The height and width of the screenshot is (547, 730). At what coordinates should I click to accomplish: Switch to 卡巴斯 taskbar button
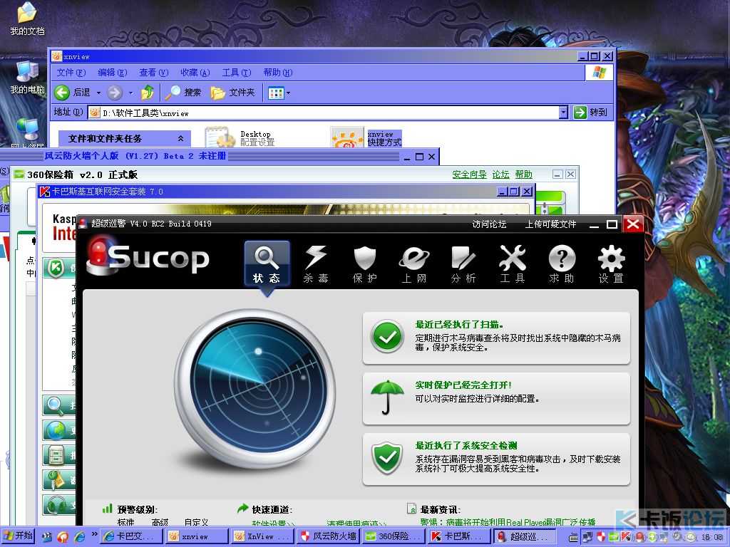pos(459,536)
